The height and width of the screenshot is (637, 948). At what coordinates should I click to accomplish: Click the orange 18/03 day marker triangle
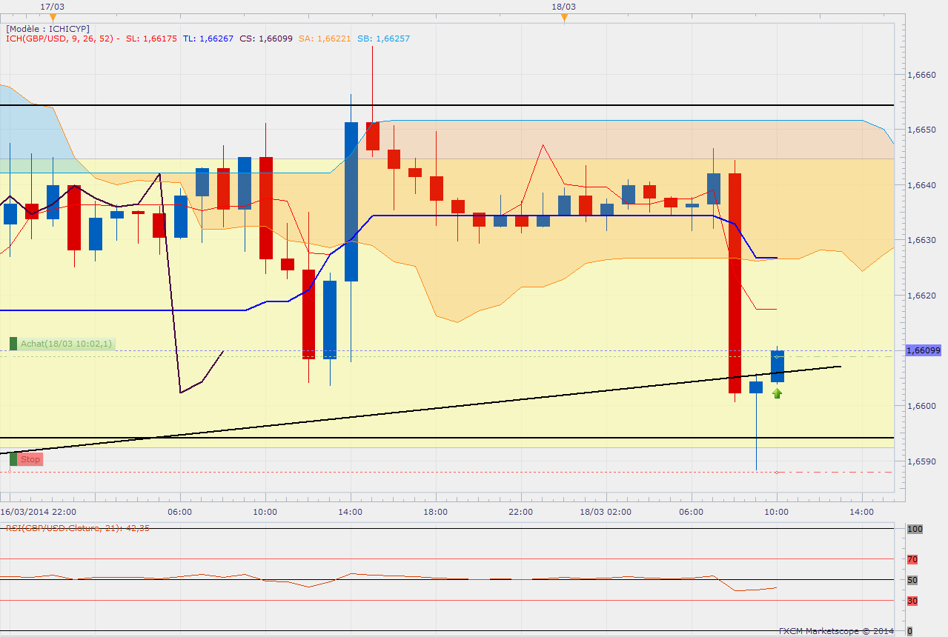(x=564, y=18)
